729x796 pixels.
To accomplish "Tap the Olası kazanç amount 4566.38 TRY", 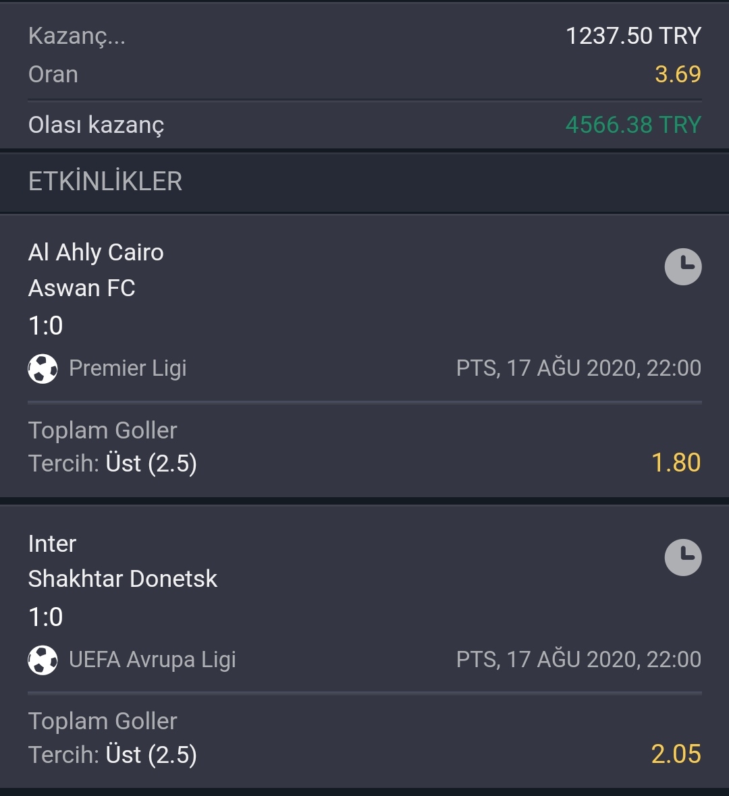I will [634, 125].
